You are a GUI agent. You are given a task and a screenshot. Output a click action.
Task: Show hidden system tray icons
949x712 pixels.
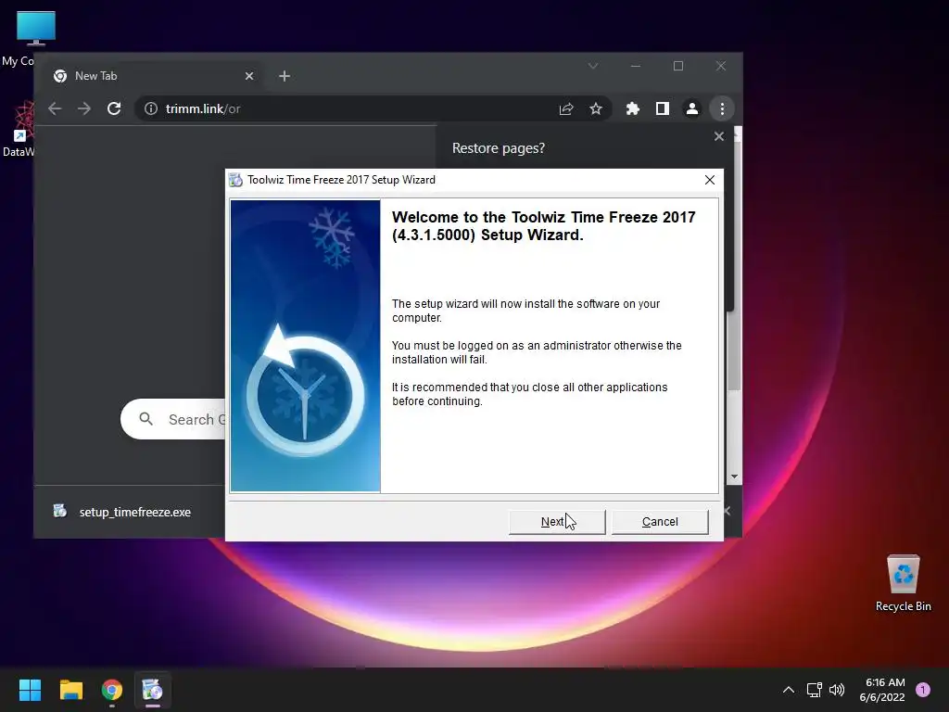pos(789,690)
